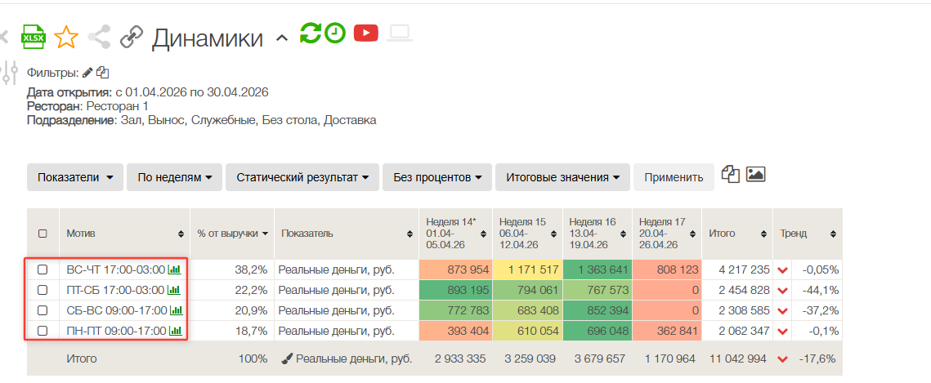
Task: Select the СБ-ВС 09:00-17:00 motive label
Action: coord(117,310)
